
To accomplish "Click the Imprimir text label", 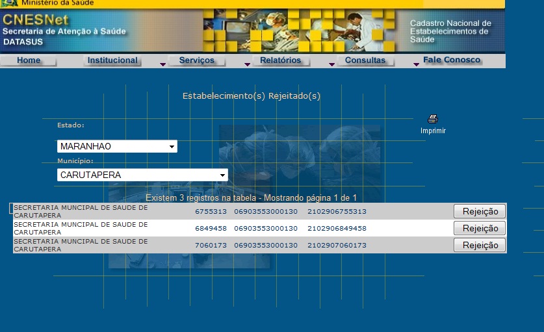I will tap(433, 131).
